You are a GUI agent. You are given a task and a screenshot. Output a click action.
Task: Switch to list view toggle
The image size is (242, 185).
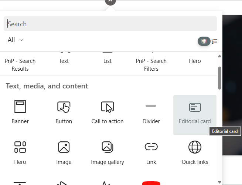[214, 41]
